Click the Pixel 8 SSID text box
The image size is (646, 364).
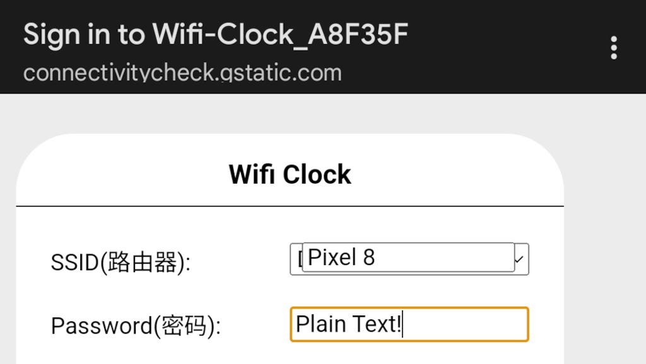[408, 257]
